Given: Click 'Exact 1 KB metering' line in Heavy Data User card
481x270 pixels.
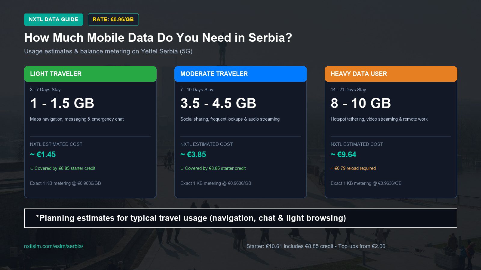Looking at the screenshot, I should pos(366,183).
